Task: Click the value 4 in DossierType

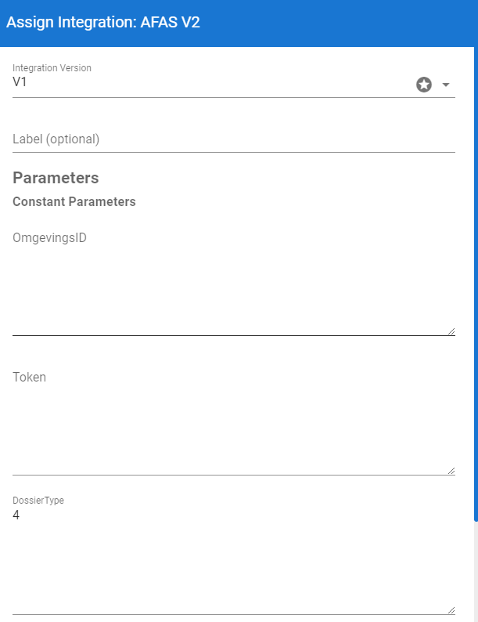Action: pos(16,515)
